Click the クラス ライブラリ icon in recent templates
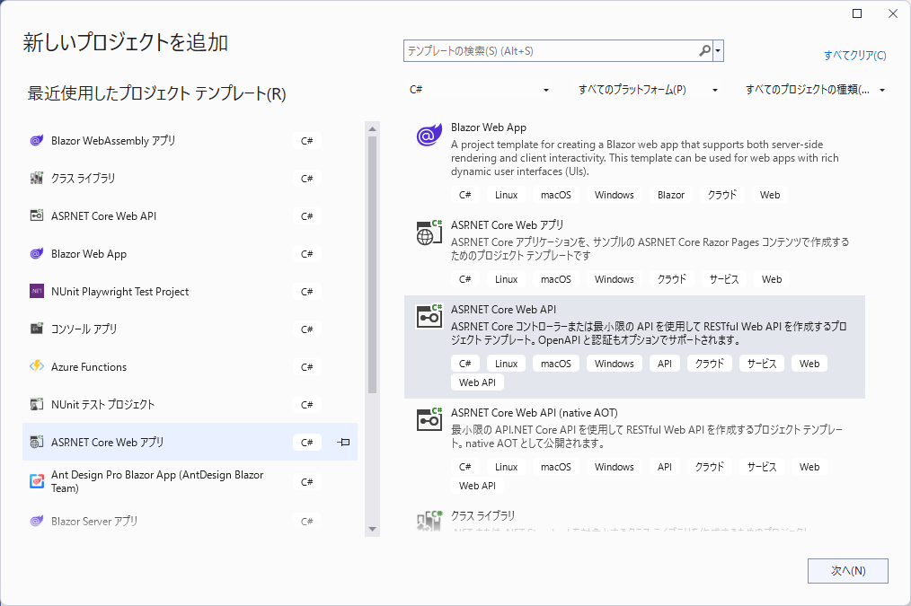The height and width of the screenshot is (606, 911). tap(37, 178)
